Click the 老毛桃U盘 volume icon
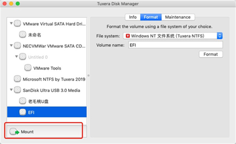Screen dimensions: 236x144 click(22, 101)
